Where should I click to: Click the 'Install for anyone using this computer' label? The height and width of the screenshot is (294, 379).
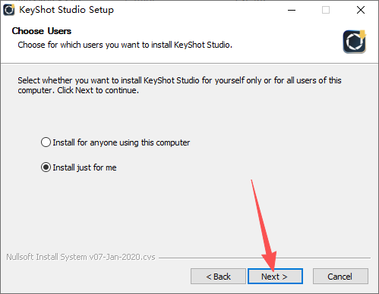point(122,142)
